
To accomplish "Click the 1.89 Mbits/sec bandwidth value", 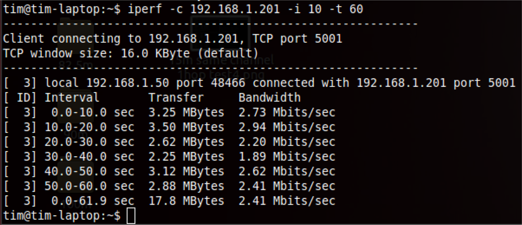I will tap(287, 156).
